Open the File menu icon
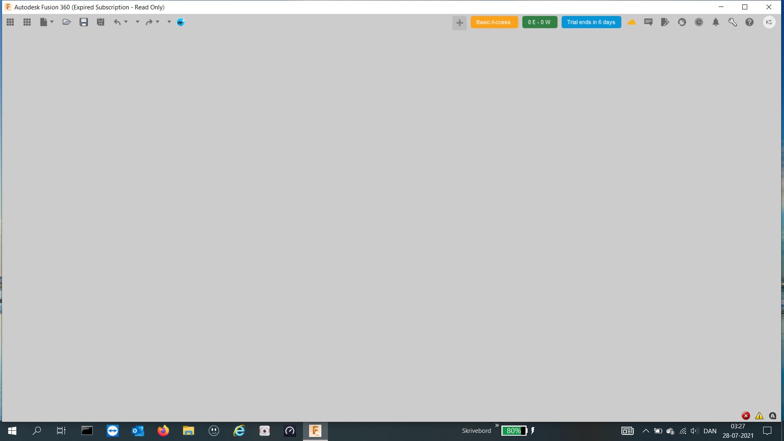This screenshot has width=784, height=441. pos(44,22)
